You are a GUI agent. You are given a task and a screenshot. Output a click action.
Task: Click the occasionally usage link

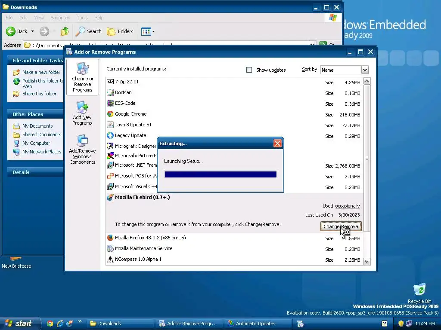point(348,206)
